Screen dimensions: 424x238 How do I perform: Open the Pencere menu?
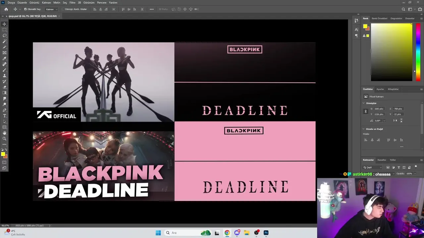(x=102, y=2)
